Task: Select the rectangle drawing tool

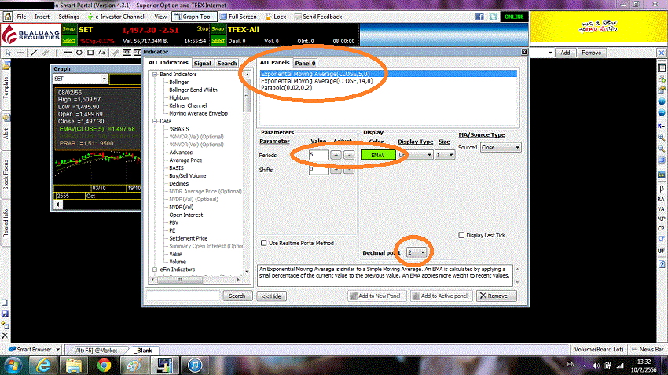Action: pyautogui.click(x=90, y=53)
